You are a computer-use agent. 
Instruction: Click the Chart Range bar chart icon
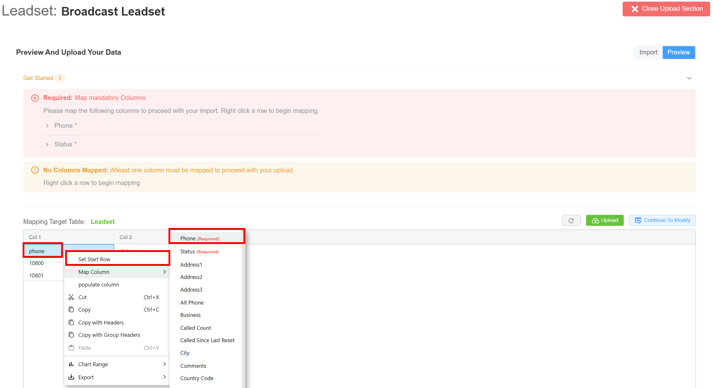(x=71, y=364)
